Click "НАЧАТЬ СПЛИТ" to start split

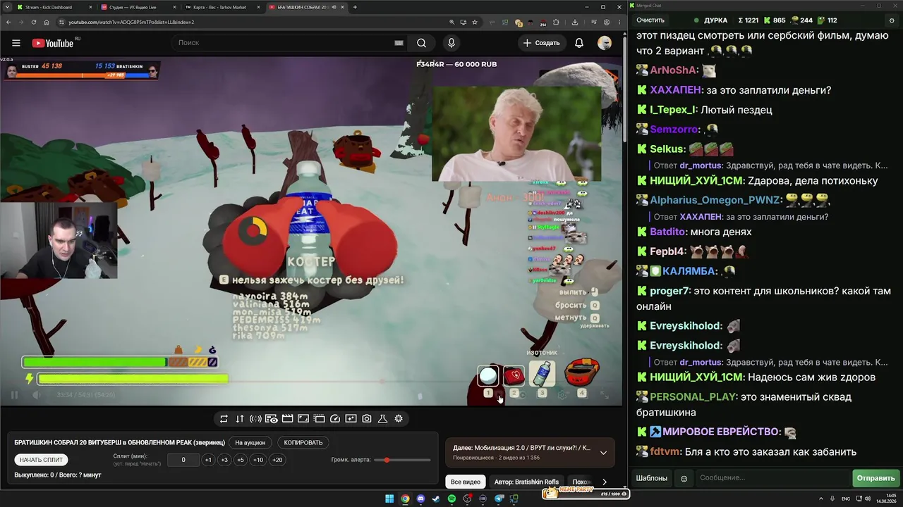[41, 460]
